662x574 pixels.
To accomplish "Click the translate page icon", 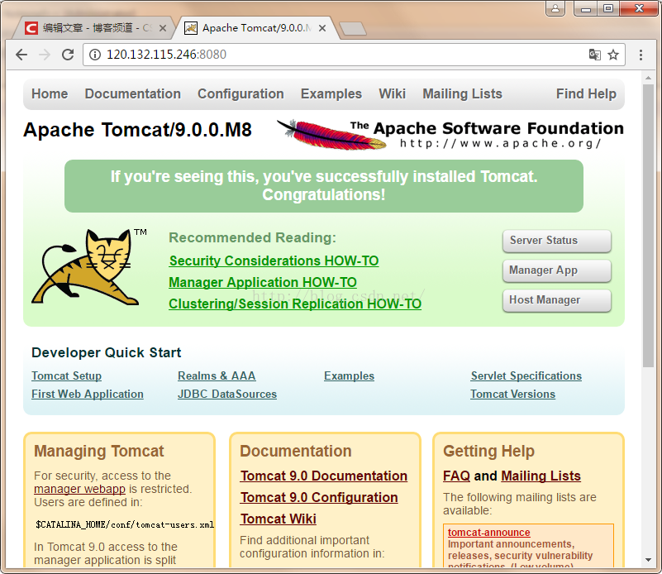I will (x=595, y=55).
